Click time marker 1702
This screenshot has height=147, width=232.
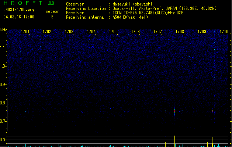47,32
